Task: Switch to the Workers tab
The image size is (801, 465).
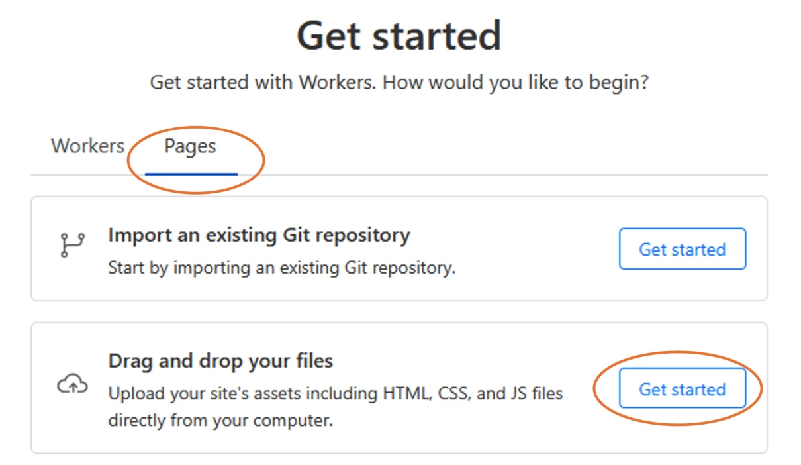Action: (87, 146)
